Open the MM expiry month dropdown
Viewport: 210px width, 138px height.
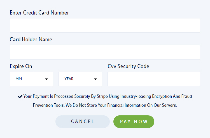31,79
